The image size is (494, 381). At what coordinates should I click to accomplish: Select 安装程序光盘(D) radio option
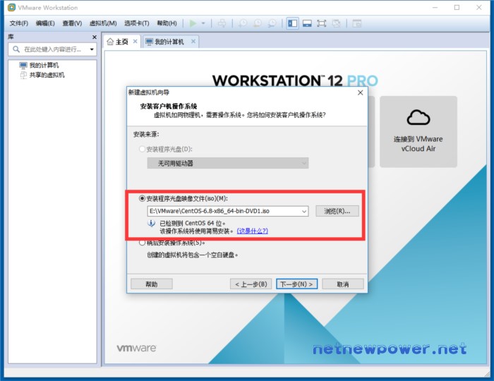click(x=142, y=149)
